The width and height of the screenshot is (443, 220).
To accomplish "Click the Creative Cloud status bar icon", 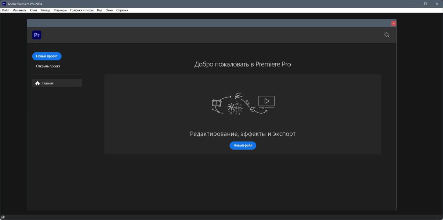I will pyautogui.click(x=3, y=217).
